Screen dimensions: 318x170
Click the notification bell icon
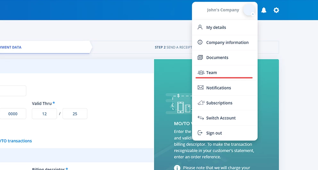tap(264, 10)
